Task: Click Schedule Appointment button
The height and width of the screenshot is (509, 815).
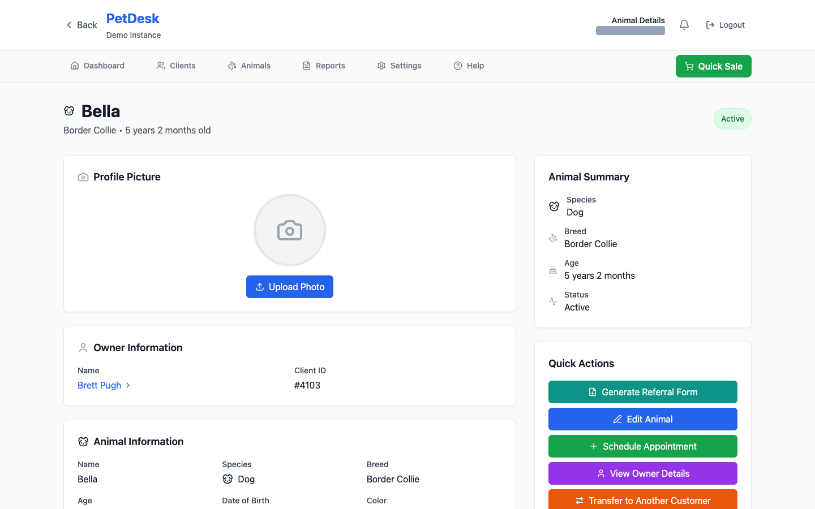Action: (x=643, y=446)
